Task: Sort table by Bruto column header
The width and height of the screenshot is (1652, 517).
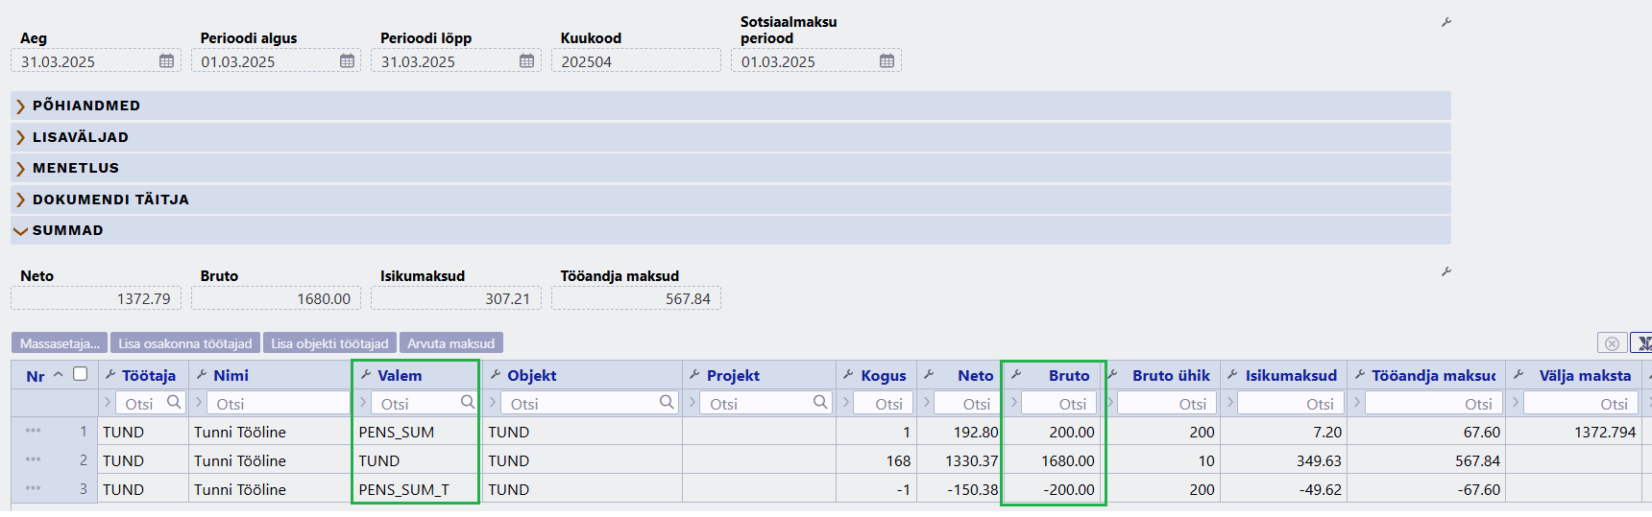Action: pos(1069,375)
